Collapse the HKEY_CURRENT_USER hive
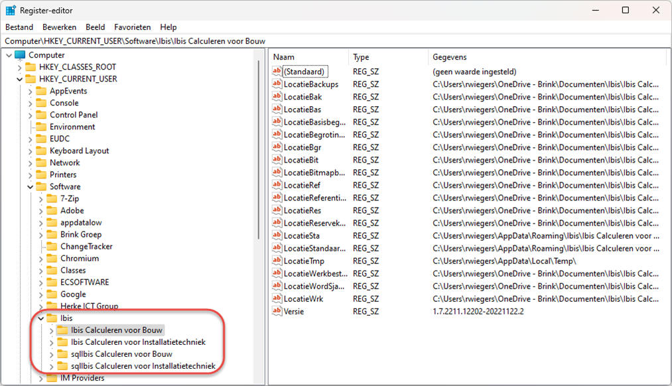The width and height of the screenshot is (672, 386). pos(19,79)
